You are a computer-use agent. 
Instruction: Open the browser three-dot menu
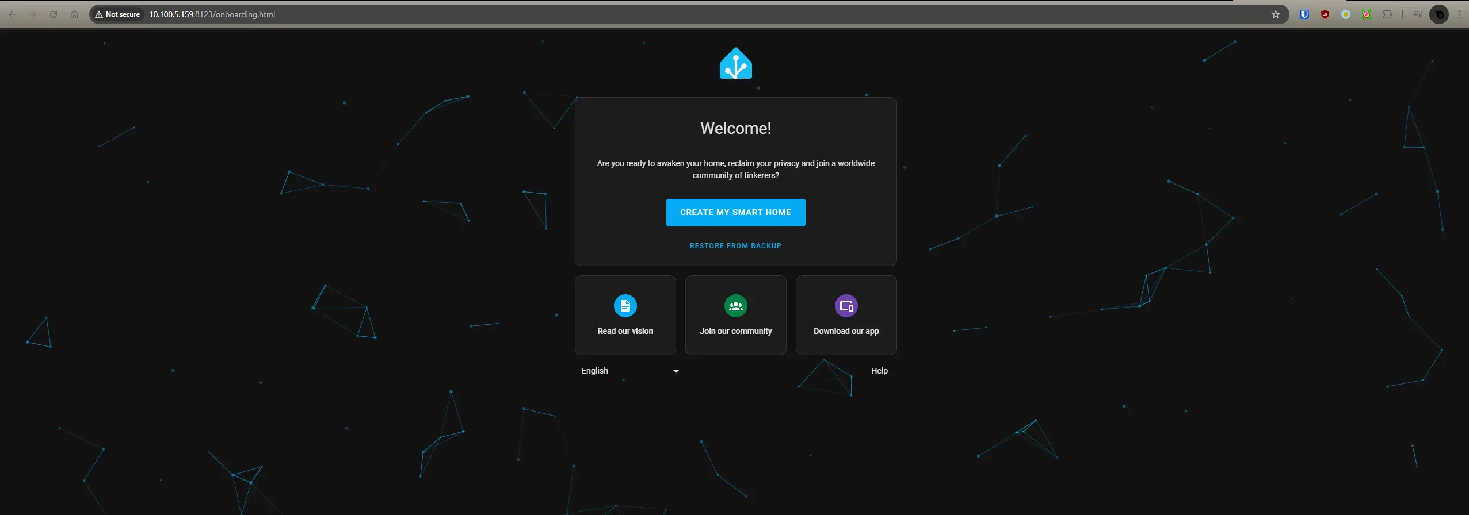pyautogui.click(x=1460, y=14)
